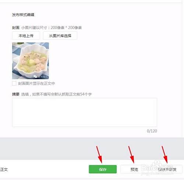184x180 pixels.
Task: Open the 预览 preview button
Action: 134,169
